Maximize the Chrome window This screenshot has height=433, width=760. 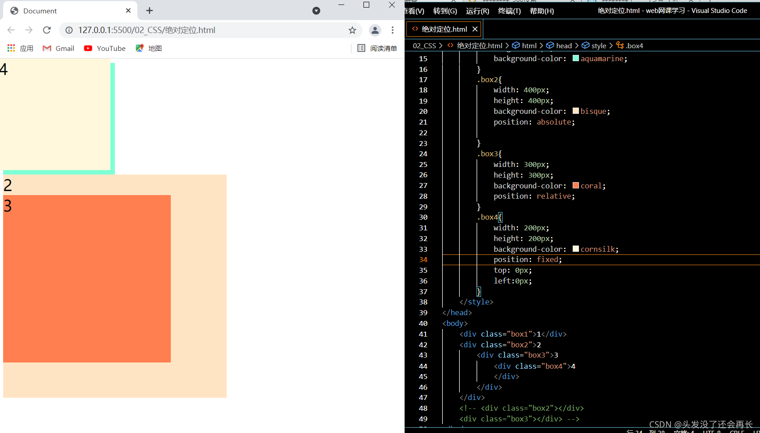pos(366,5)
